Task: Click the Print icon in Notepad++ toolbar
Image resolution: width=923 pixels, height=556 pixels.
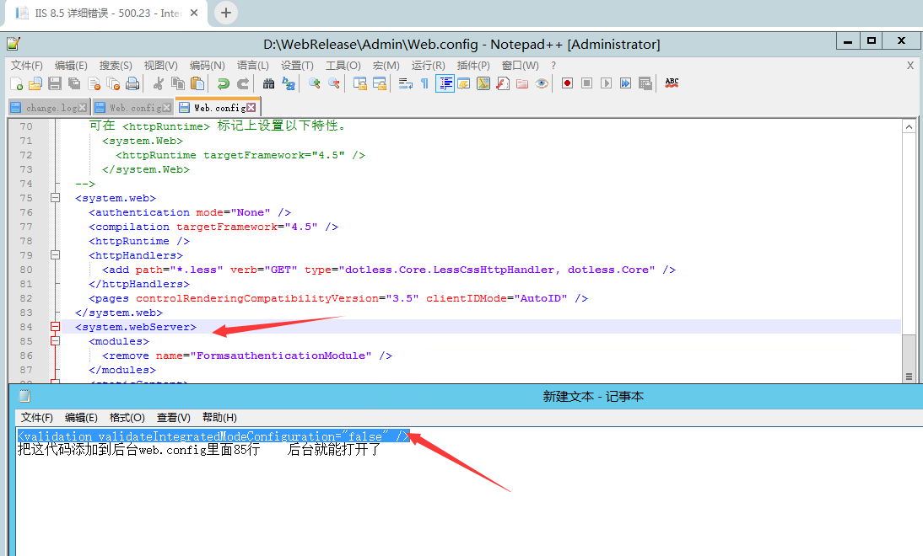Action: [132, 83]
